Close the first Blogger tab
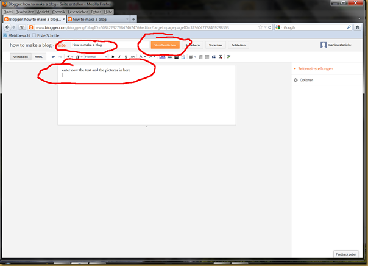This screenshot has height=266, width=368. point(63,20)
